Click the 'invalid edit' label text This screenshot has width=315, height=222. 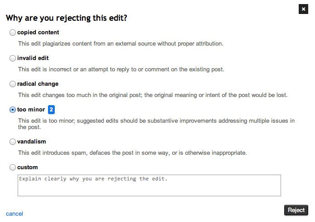coord(33,58)
